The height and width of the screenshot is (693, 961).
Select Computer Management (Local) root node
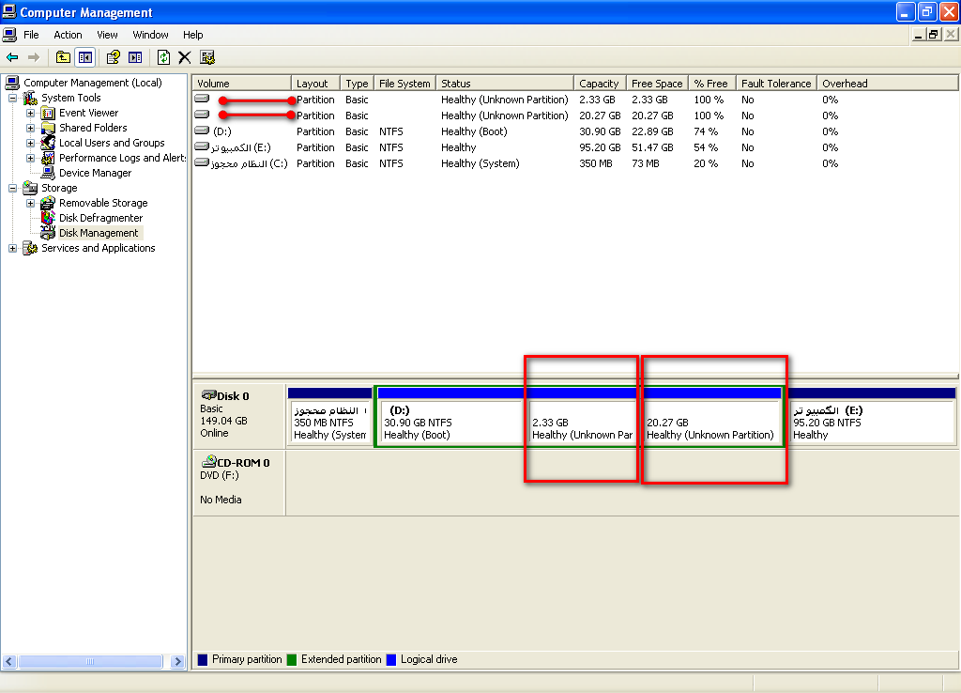pyautogui.click(x=93, y=83)
